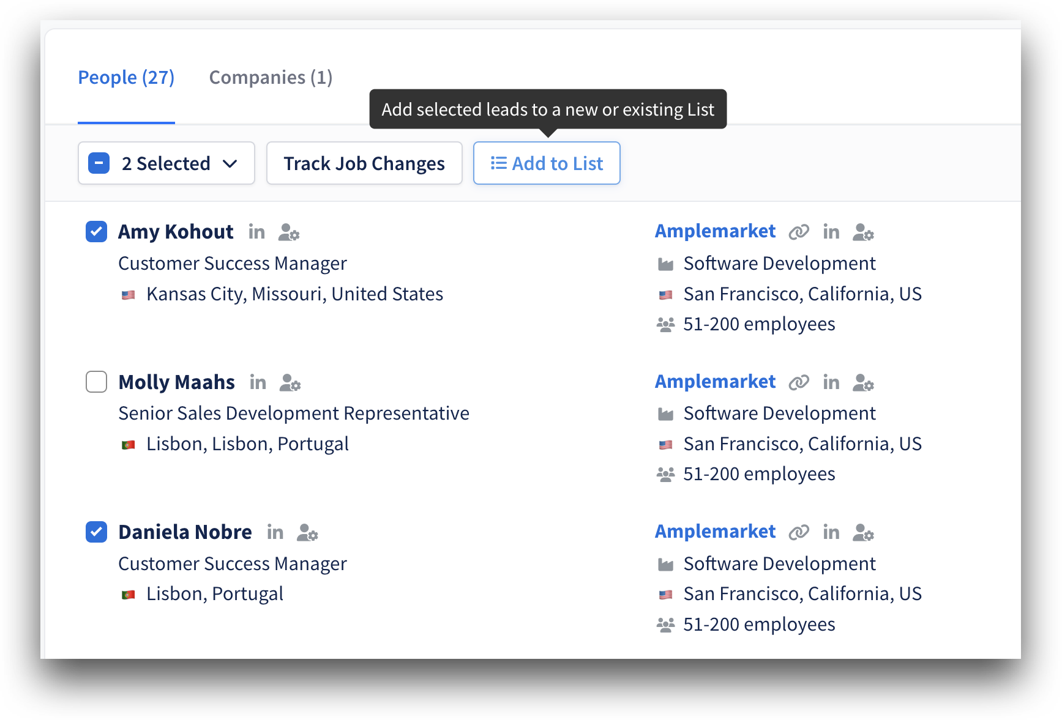Switch to the Companies (1) tab
Image resolution: width=1062 pixels, height=720 pixels.
[x=271, y=78]
